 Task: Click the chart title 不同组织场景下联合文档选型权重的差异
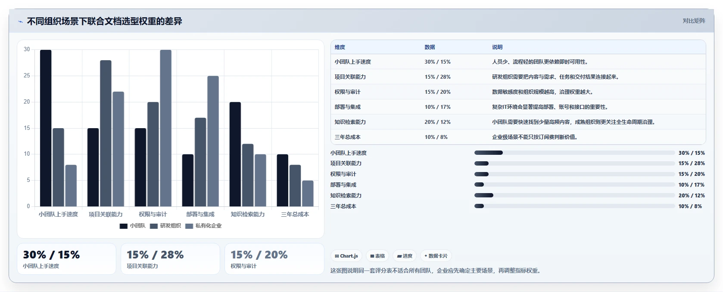(x=105, y=22)
